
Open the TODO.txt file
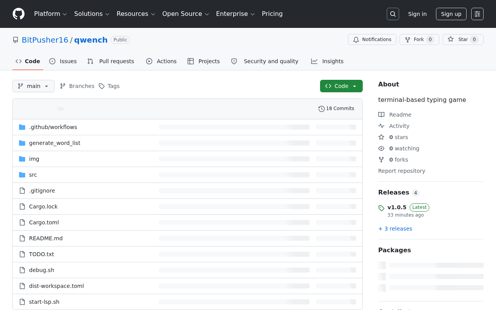(41, 254)
